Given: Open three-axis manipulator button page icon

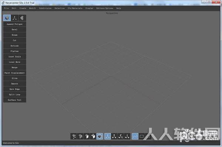Looking at the screenshot, I should [x=14, y=18].
